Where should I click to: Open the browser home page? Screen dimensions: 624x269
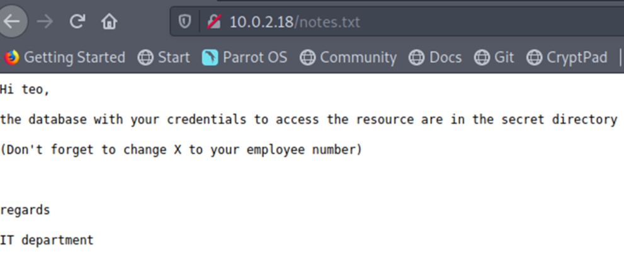click(109, 22)
